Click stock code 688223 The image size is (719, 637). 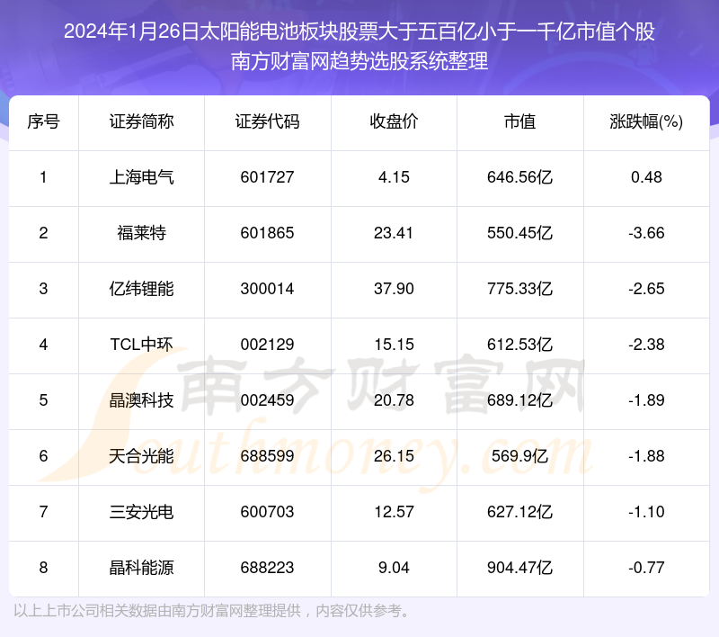[x=267, y=567]
